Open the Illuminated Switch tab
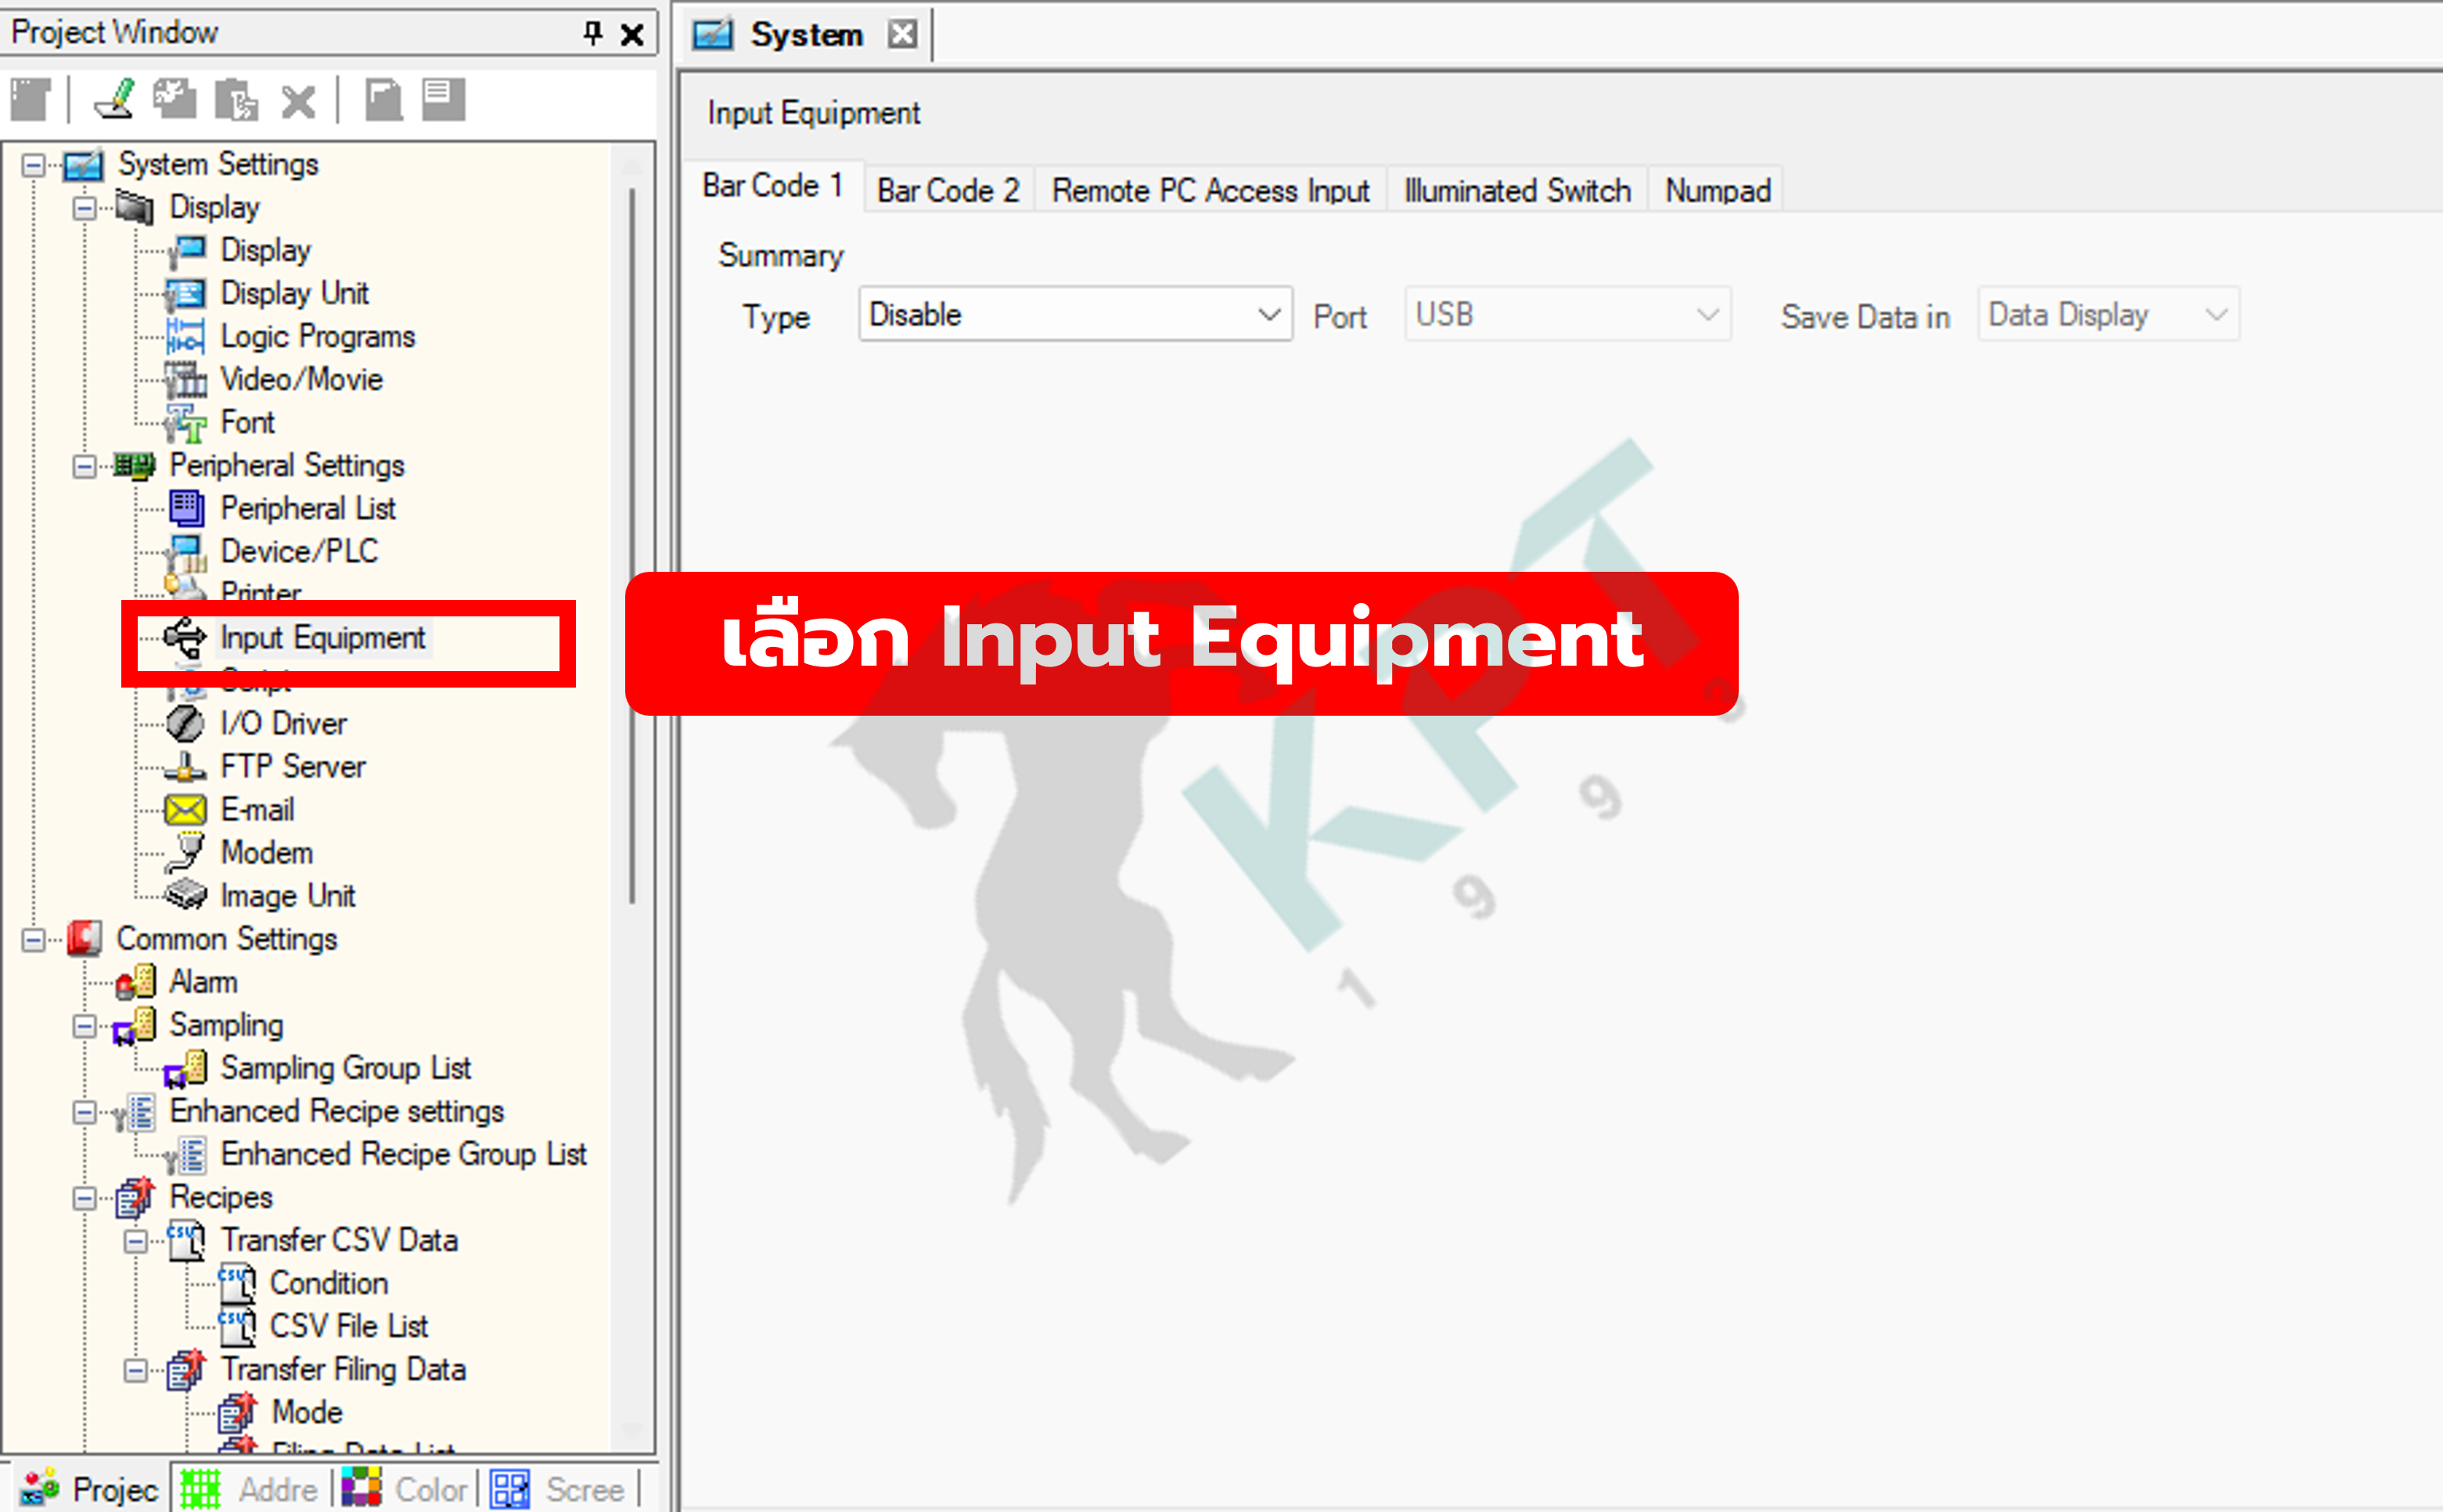The width and height of the screenshot is (2443, 1512). click(x=1517, y=190)
